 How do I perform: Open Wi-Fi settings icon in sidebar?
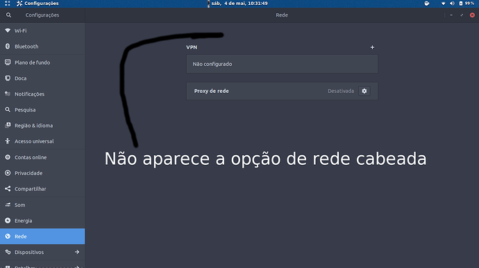tap(8, 30)
